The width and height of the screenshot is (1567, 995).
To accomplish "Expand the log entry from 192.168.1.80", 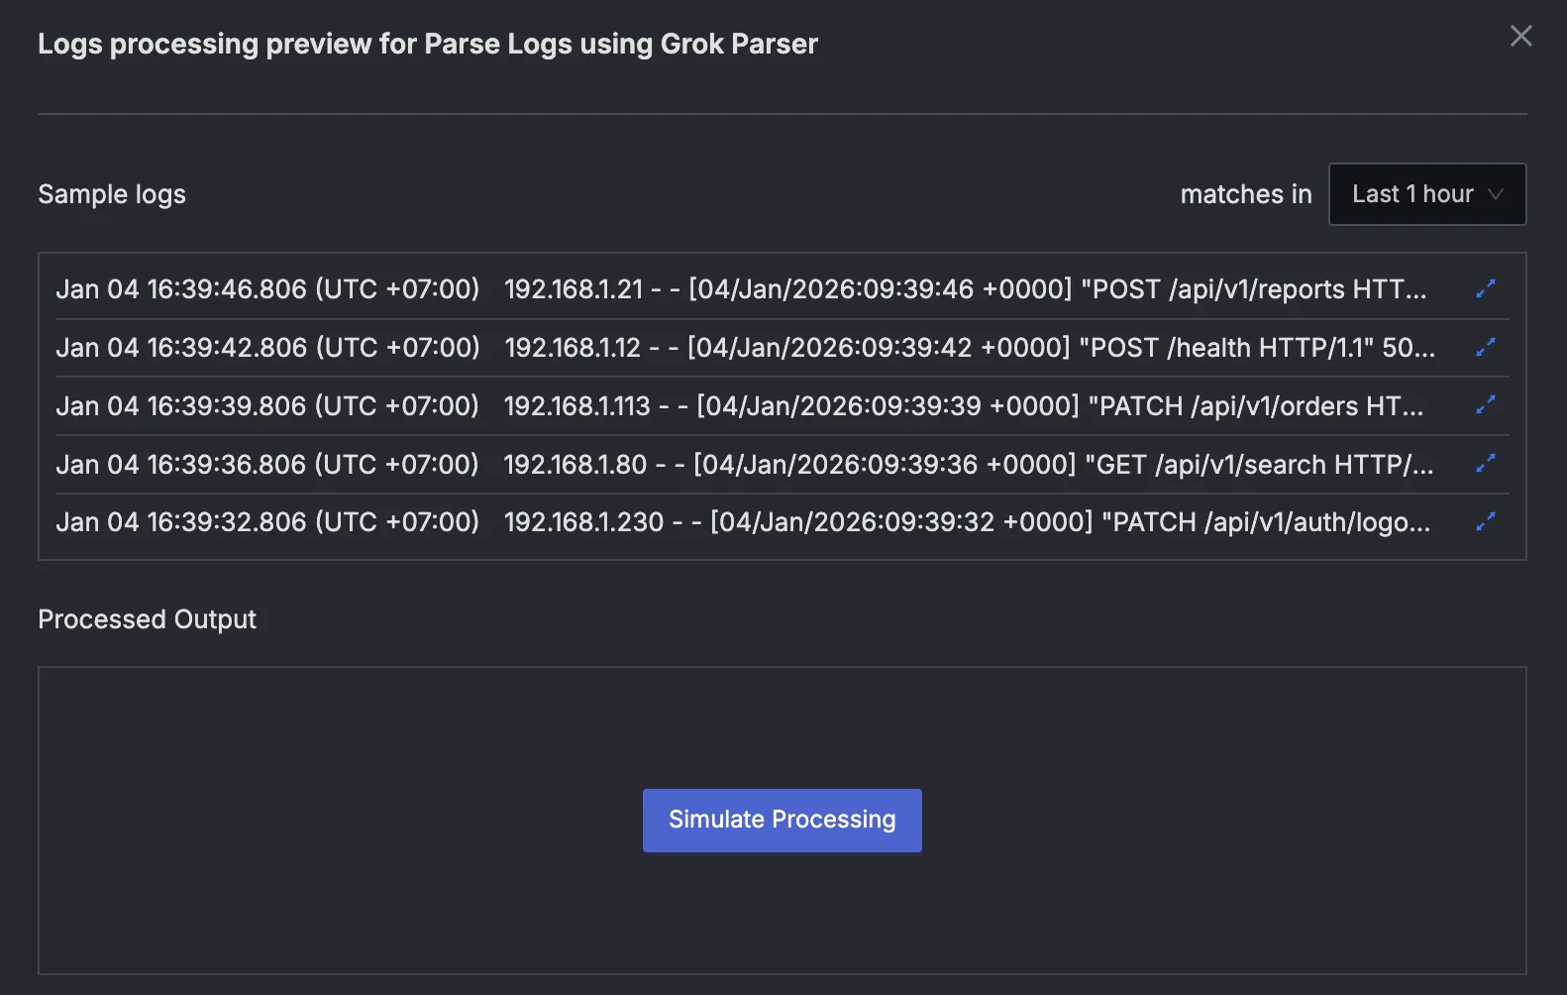I will tap(1485, 464).
